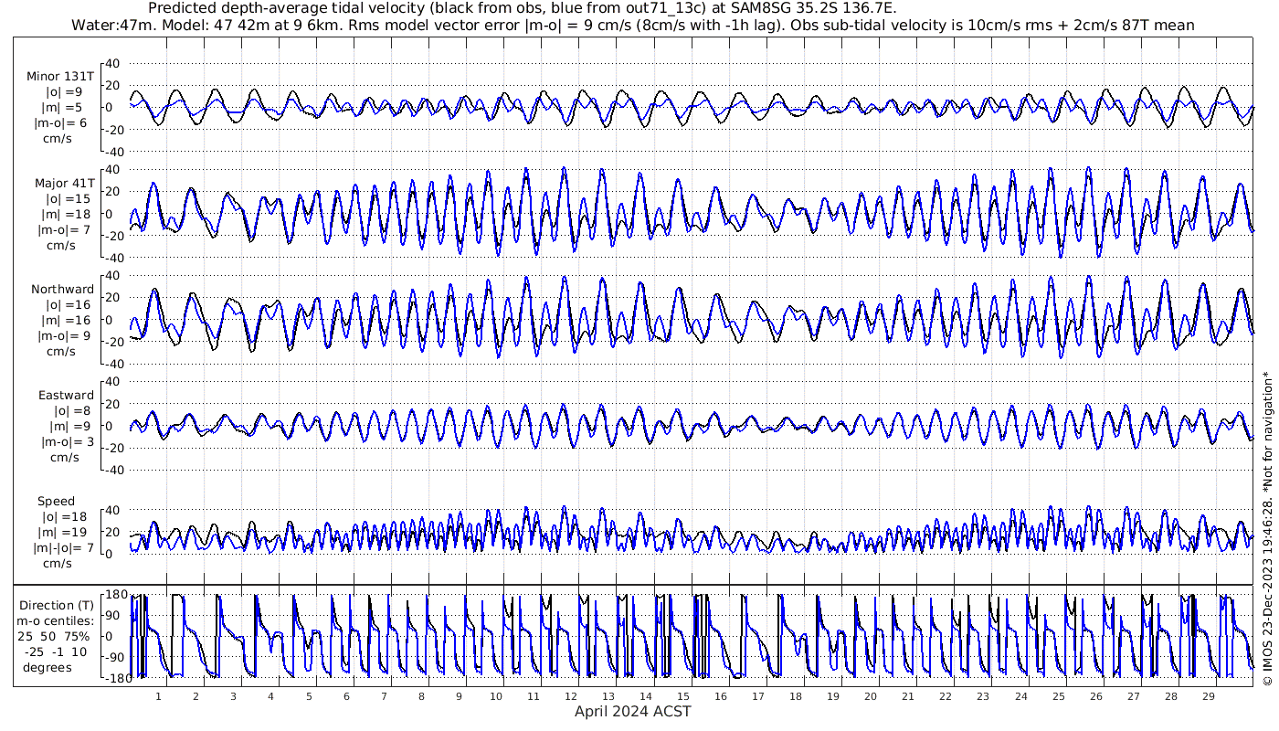Click day '15' on the x-axis
This screenshot has height=731, width=1279.
(683, 696)
